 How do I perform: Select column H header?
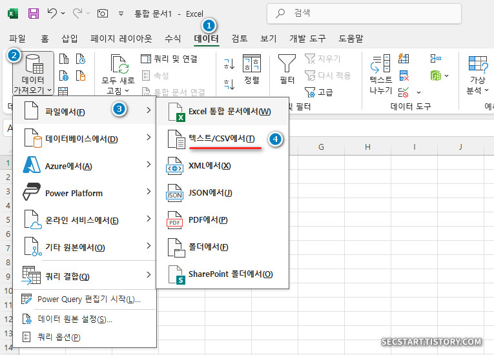[x=367, y=147]
